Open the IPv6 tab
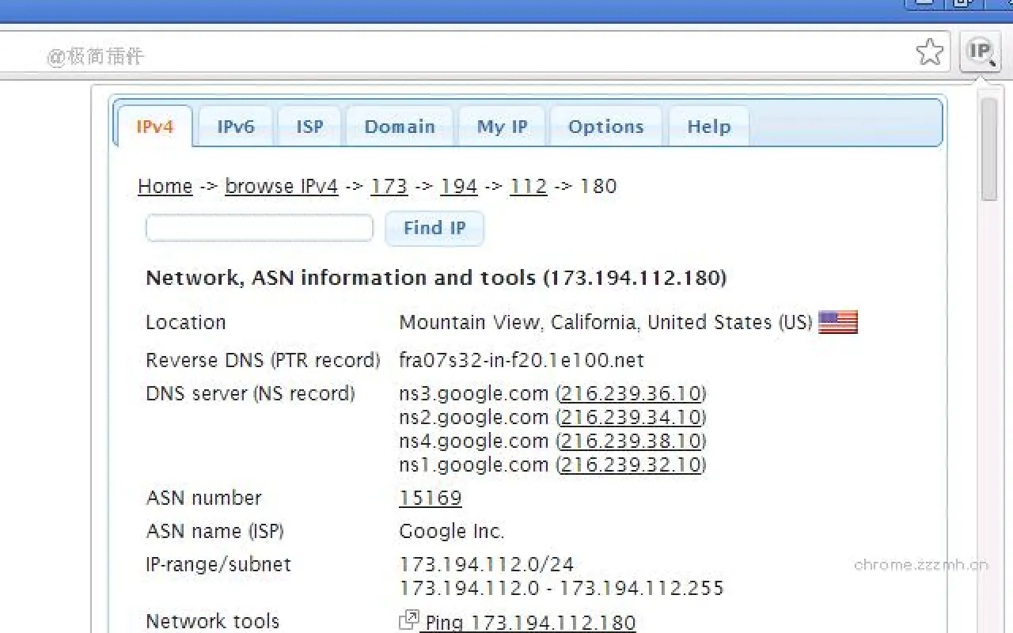Screen dimensions: 1013x633 point(236,127)
